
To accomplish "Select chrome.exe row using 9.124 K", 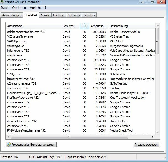I will (x=80, y=112).
